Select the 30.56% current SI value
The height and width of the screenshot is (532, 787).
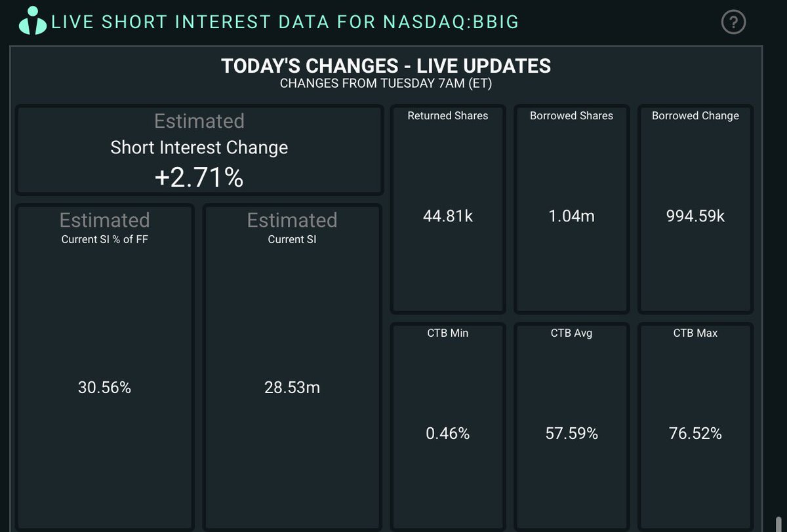coord(105,388)
